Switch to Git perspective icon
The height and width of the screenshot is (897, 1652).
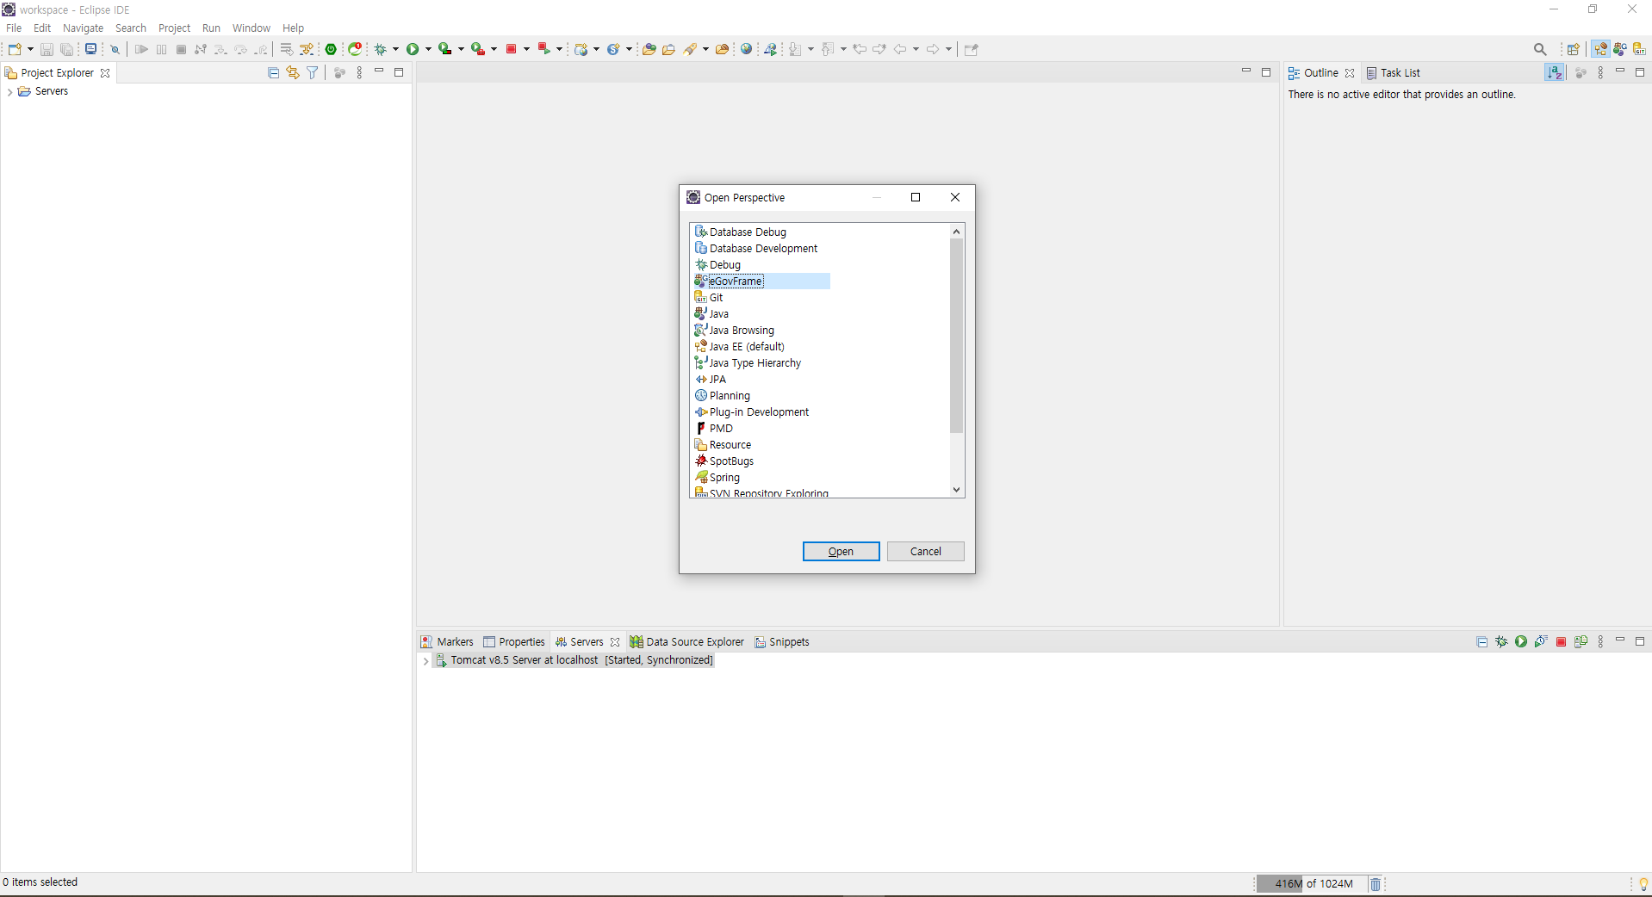(1639, 49)
